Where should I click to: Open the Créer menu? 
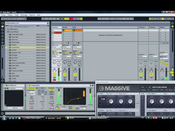coord(16,15)
